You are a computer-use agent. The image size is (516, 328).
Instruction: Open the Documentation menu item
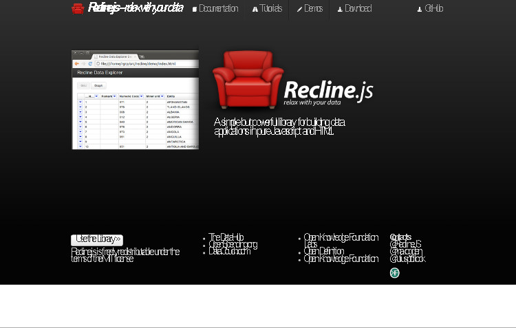click(x=219, y=9)
